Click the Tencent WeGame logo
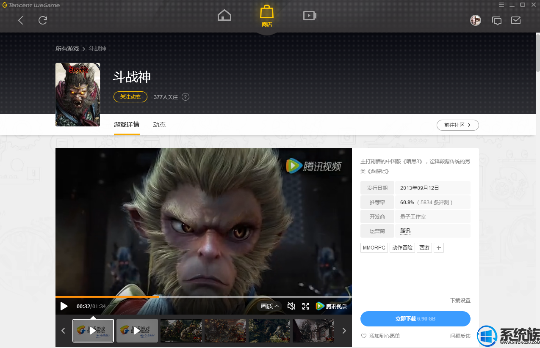Image resolution: width=540 pixels, height=348 pixels. [31, 5]
